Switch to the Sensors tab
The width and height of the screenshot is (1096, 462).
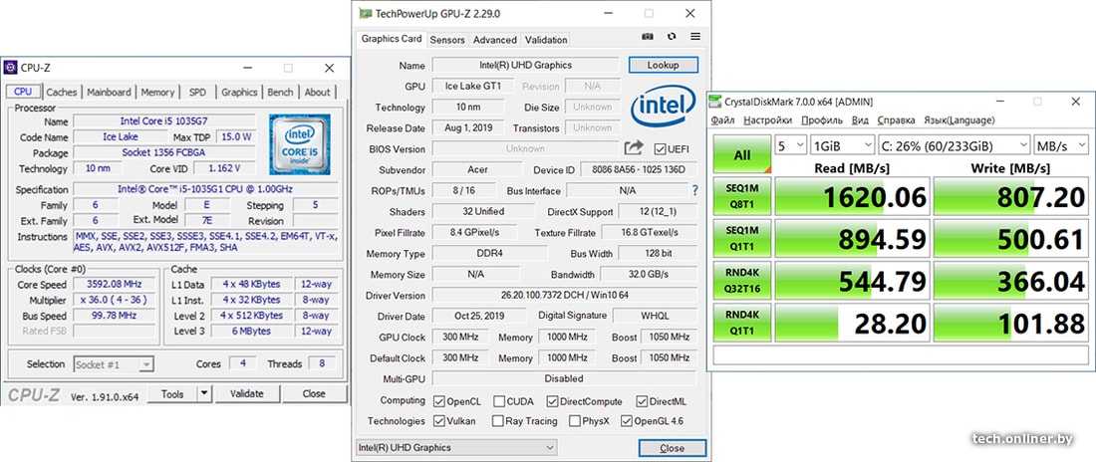coord(447,40)
